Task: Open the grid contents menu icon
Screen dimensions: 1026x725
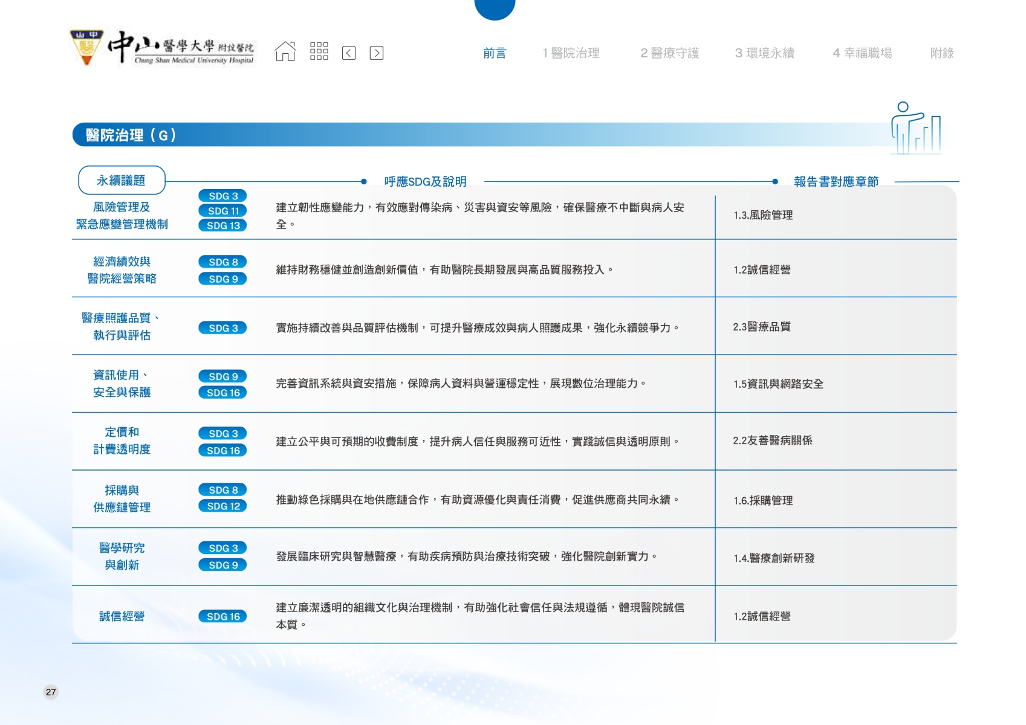Action: [319, 52]
